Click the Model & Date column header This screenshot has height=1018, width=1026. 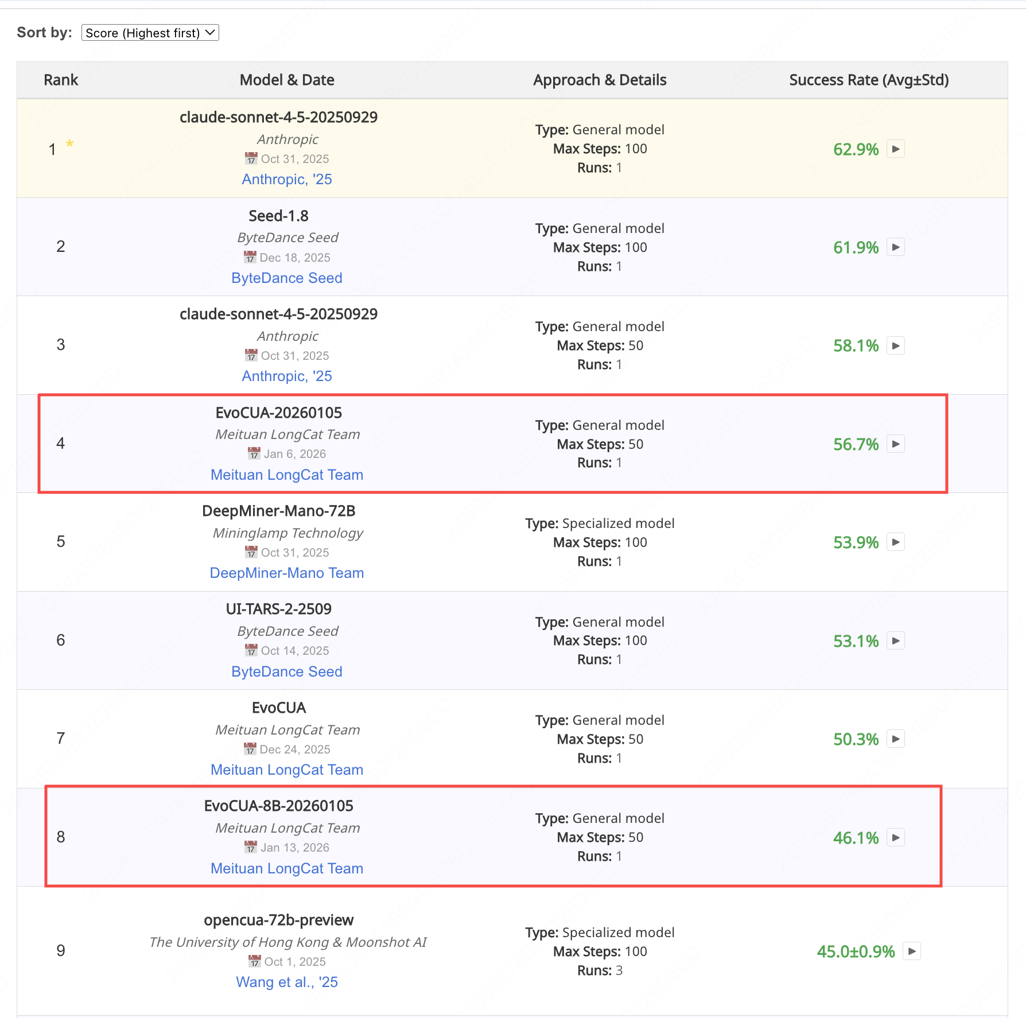point(287,80)
